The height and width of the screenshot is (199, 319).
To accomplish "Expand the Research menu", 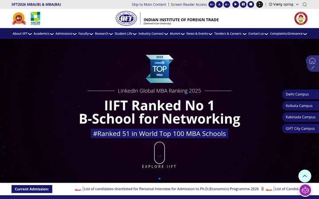I will pos(104,34).
